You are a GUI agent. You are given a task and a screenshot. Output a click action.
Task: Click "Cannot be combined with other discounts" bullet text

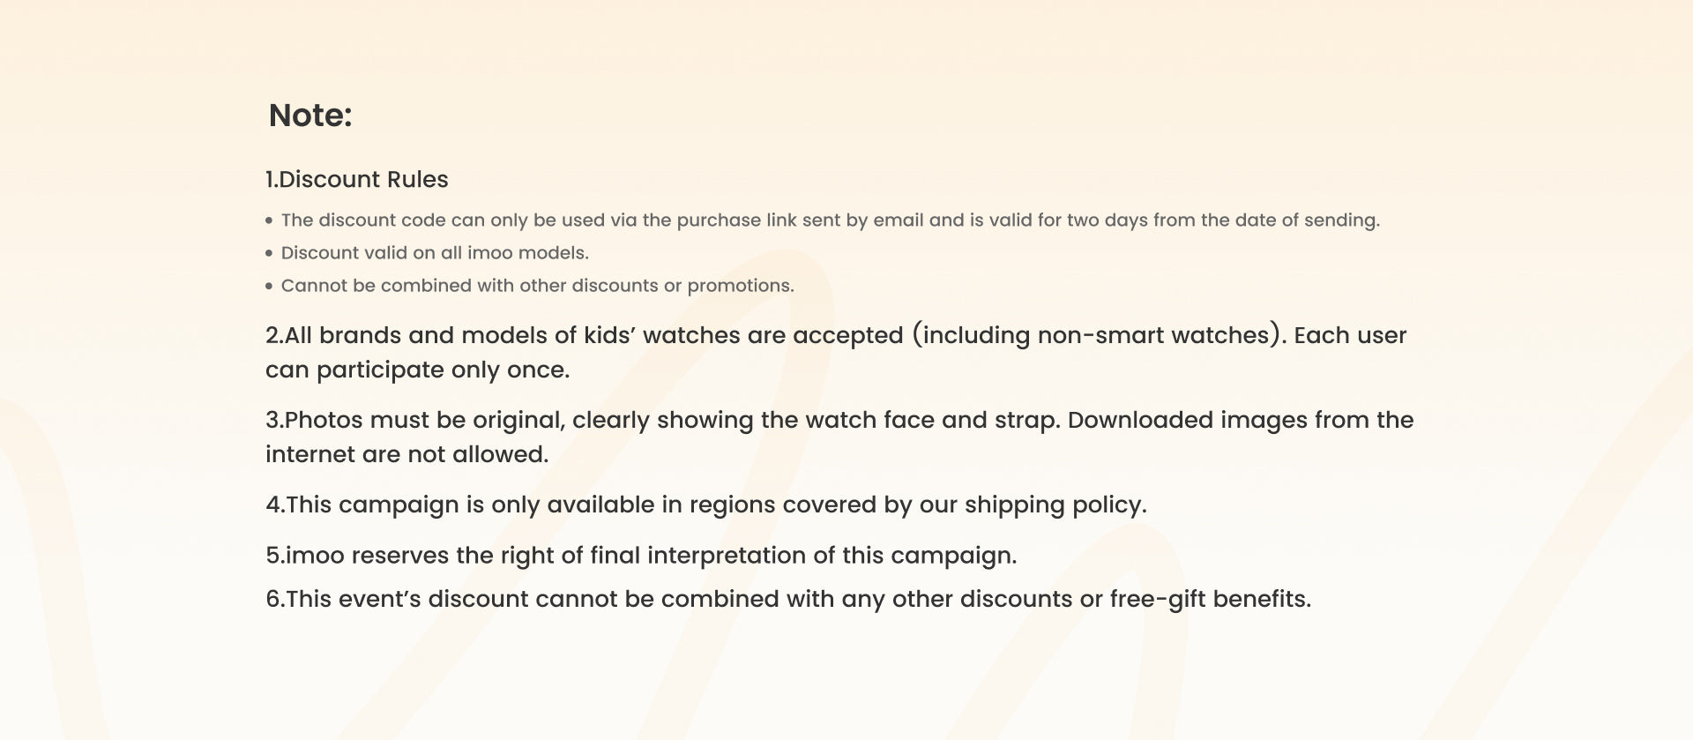[537, 286]
